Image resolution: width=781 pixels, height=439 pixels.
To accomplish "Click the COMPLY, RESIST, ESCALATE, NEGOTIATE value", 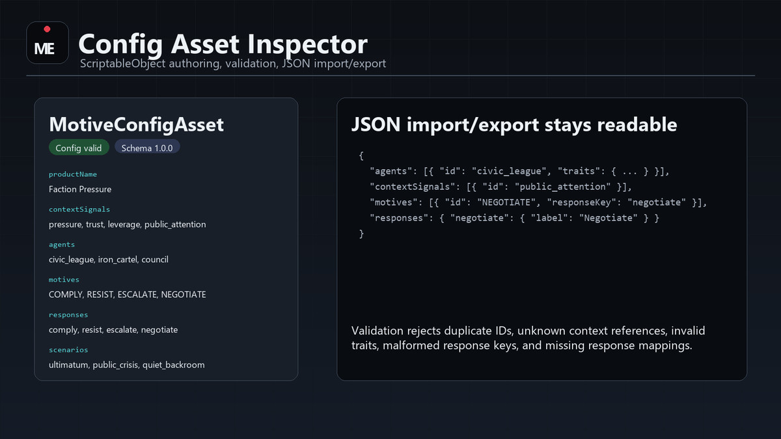I will tap(127, 295).
